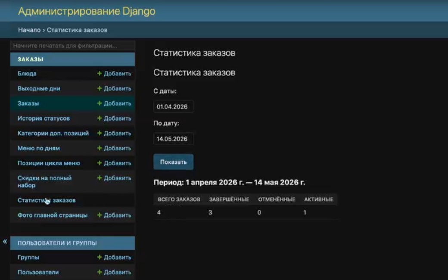The image size is (448, 280).
Task: Open Категории доп. позиций list
Action: click(53, 133)
